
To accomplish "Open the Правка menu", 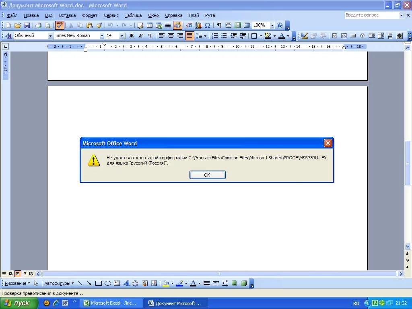I will [31, 15].
